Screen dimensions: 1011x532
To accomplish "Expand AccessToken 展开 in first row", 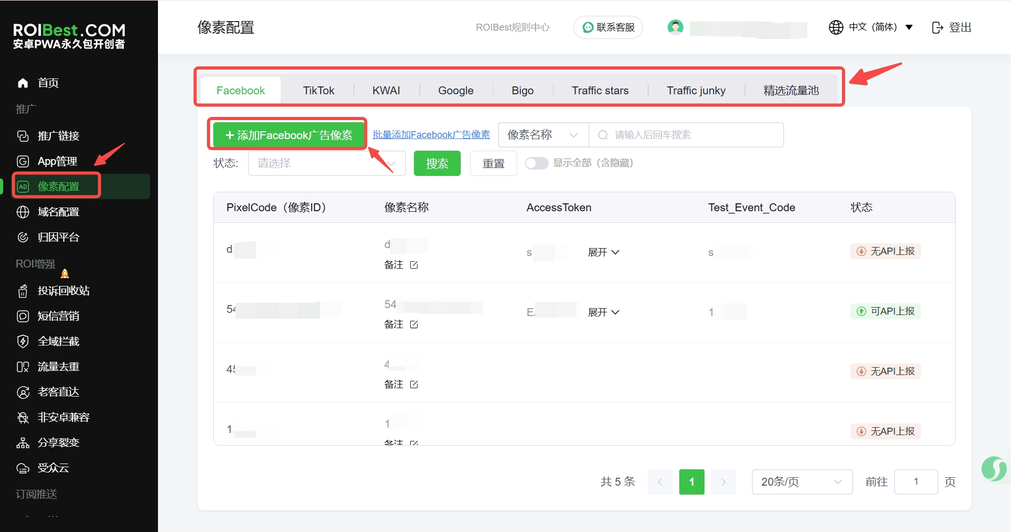I will (x=603, y=252).
